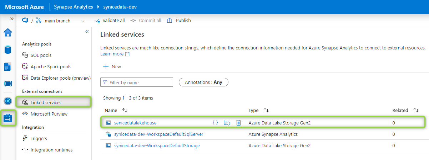
Task: Click the sanicedatalakehouse properties icon
Action: point(227,123)
